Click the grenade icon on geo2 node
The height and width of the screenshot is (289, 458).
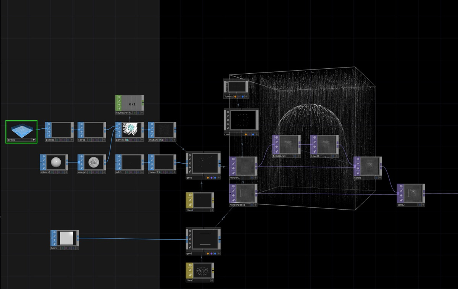point(190,247)
